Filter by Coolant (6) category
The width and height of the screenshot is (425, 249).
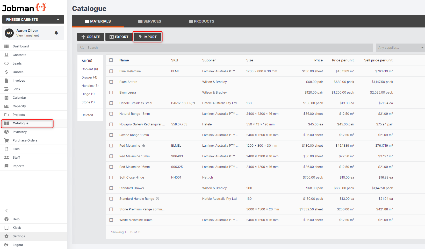[90, 69]
